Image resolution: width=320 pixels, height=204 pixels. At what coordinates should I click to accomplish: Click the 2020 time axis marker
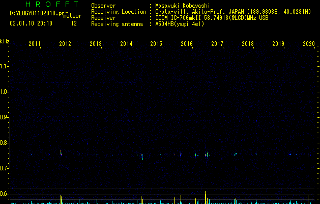309,44
